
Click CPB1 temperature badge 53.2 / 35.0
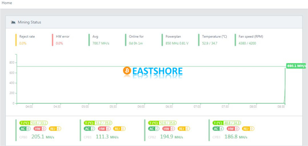coord(98,123)
